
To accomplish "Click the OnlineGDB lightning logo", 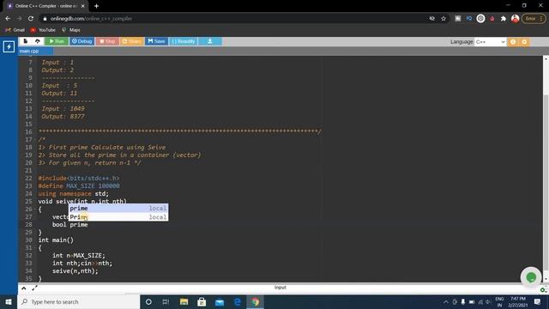I will tap(9, 46).
